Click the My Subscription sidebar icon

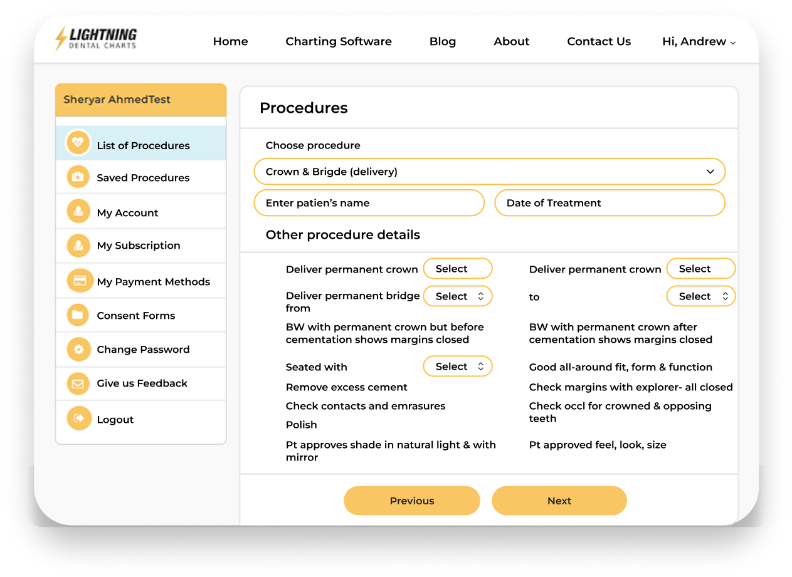click(x=78, y=246)
